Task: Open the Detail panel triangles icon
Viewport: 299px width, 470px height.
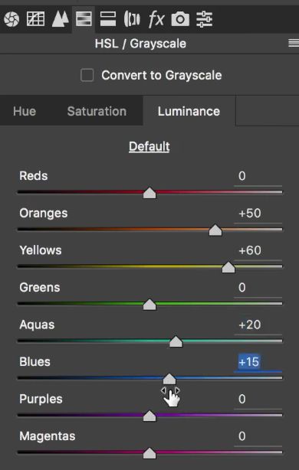Action: [60, 19]
